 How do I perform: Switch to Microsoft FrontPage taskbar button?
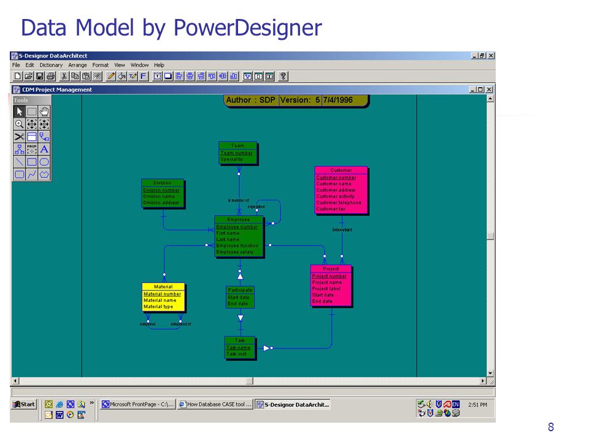138,404
